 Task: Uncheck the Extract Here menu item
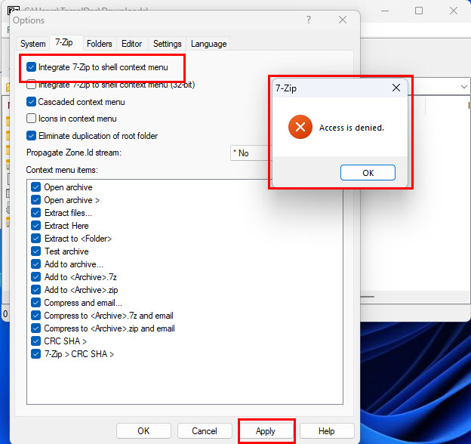(35, 226)
